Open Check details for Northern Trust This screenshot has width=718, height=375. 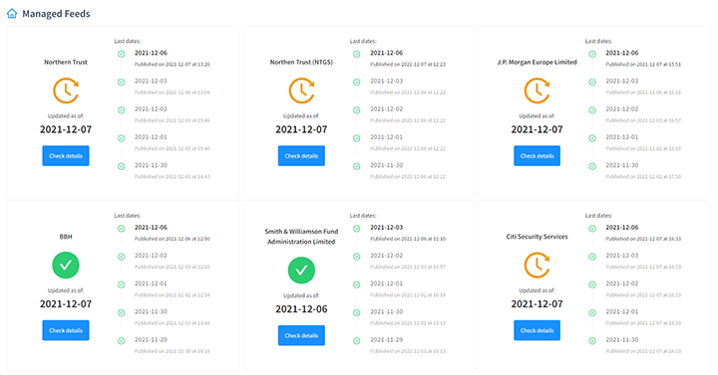tap(66, 156)
